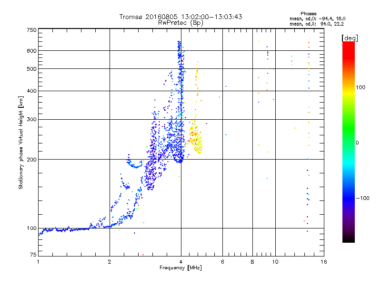Click the 'Frequency [MHz]' x-axis label
381x285 pixels.
[x=180, y=268]
